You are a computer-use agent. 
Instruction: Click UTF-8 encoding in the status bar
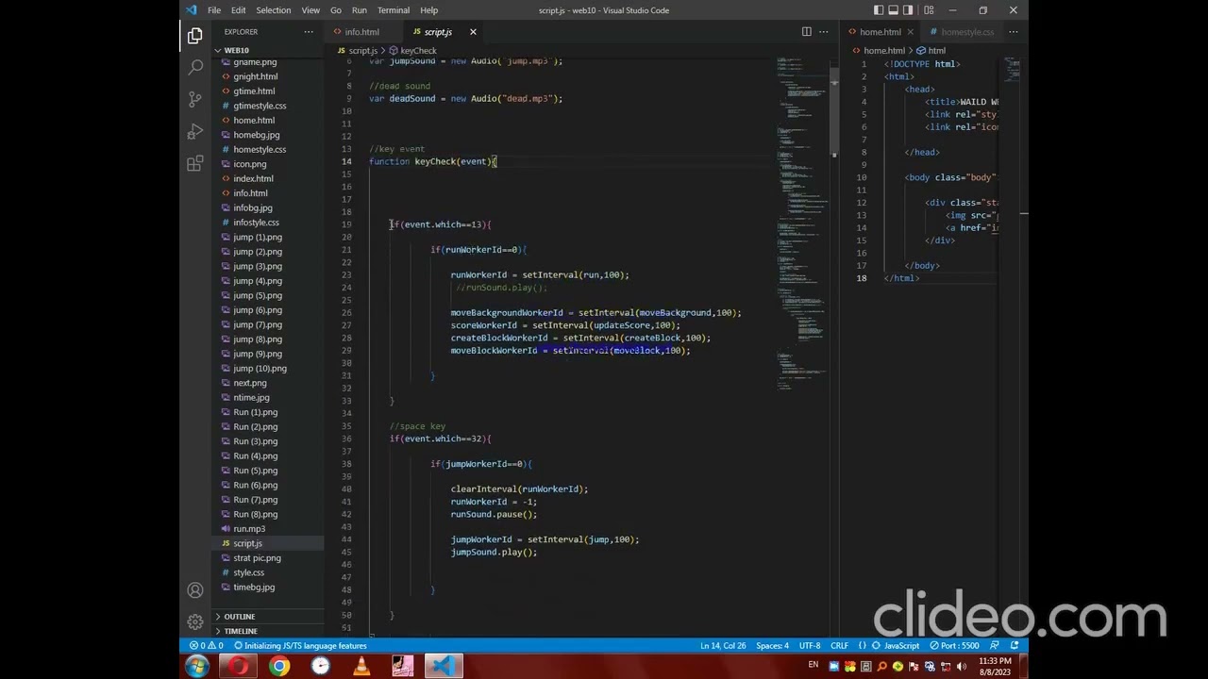pyautogui.click(x=809, y=645)
